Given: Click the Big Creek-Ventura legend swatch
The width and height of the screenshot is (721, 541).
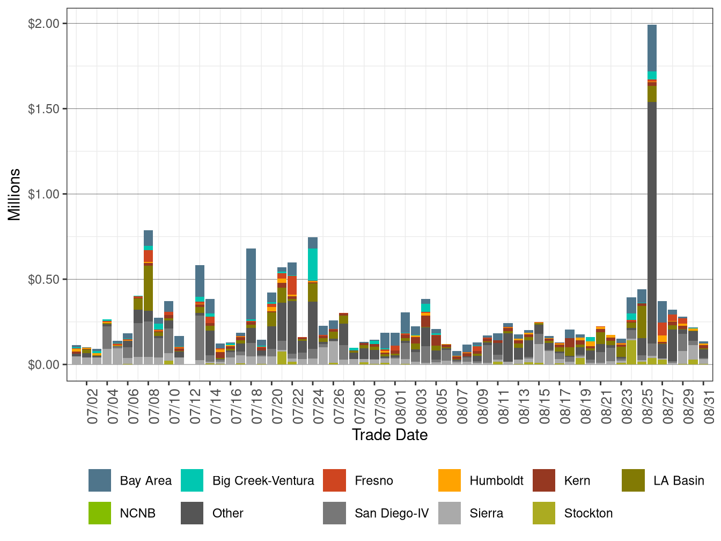Looking at the screenshot, I should pos(192,480).
